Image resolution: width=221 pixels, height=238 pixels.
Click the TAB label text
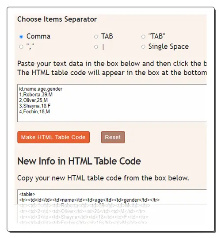pyautogui.click(x=107, y=36)
